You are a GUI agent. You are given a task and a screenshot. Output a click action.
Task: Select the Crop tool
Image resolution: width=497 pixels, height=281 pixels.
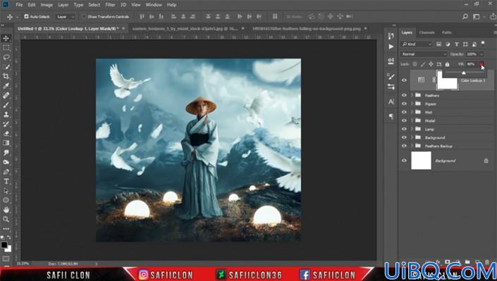tap(6, 76)
